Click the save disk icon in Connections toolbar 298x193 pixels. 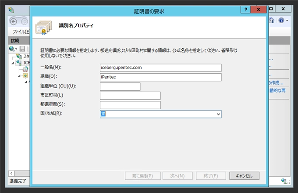point(22,49)
